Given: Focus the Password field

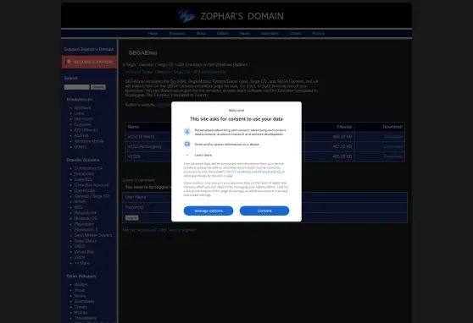Looking at the screenshot, I should coord(264,207).
